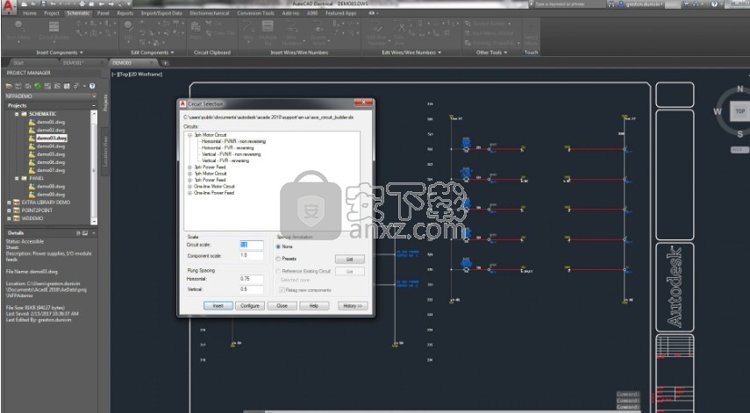
Task: Expand the POINT2POINT project
Action: [9, 210]
